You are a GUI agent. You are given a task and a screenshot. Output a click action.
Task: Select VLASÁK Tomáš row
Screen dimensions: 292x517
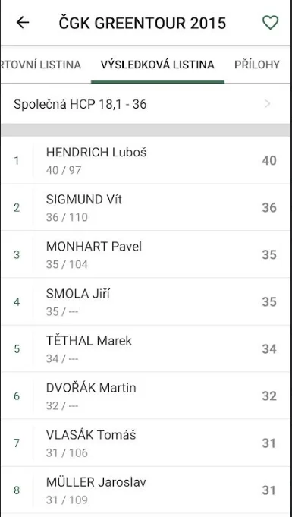coord(144,443)
